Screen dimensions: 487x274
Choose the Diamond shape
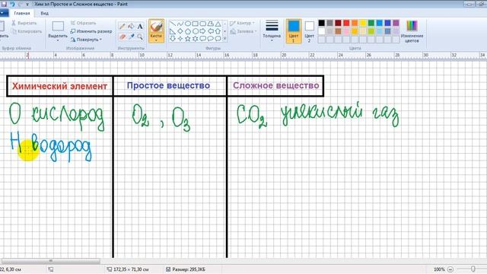coord(180,31)
